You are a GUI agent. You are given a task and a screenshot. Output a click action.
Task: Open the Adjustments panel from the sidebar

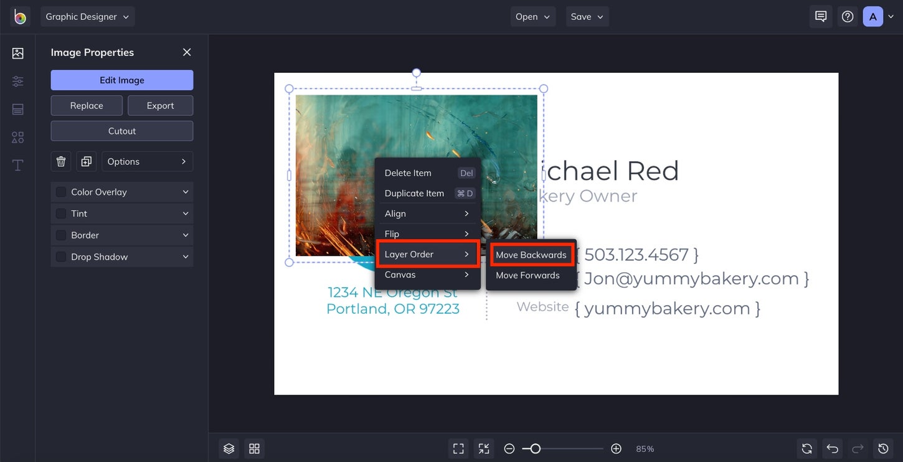point(17,81)
